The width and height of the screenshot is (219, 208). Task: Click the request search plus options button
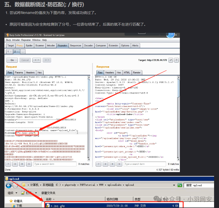click(22, 164)
